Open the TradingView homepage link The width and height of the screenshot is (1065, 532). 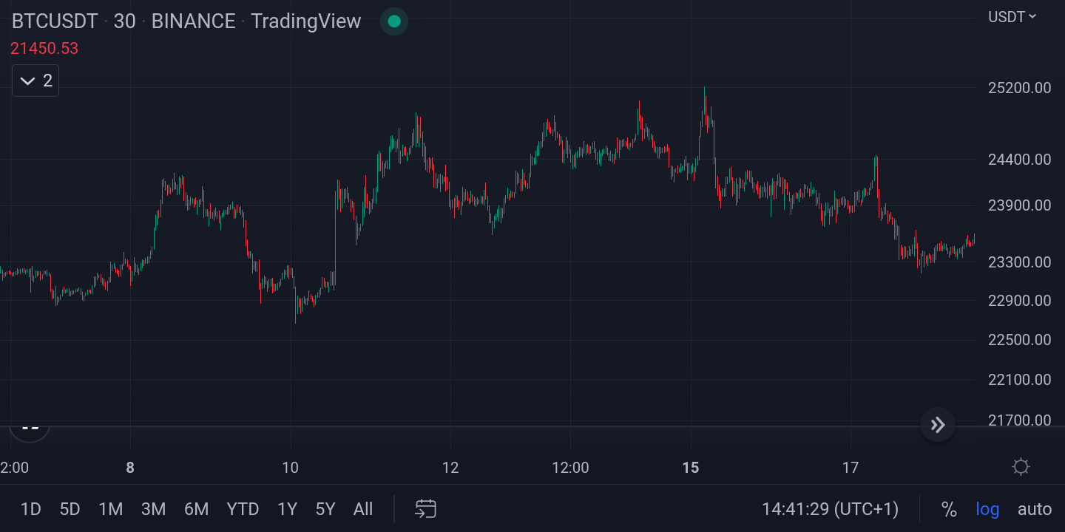(305, 21)
